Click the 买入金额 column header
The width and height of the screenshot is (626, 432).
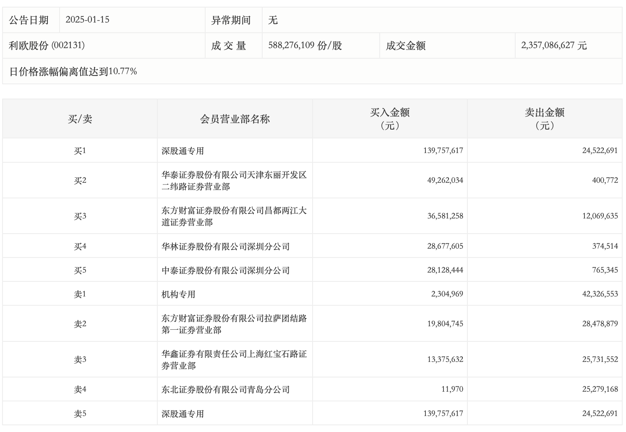coord(389,119)
